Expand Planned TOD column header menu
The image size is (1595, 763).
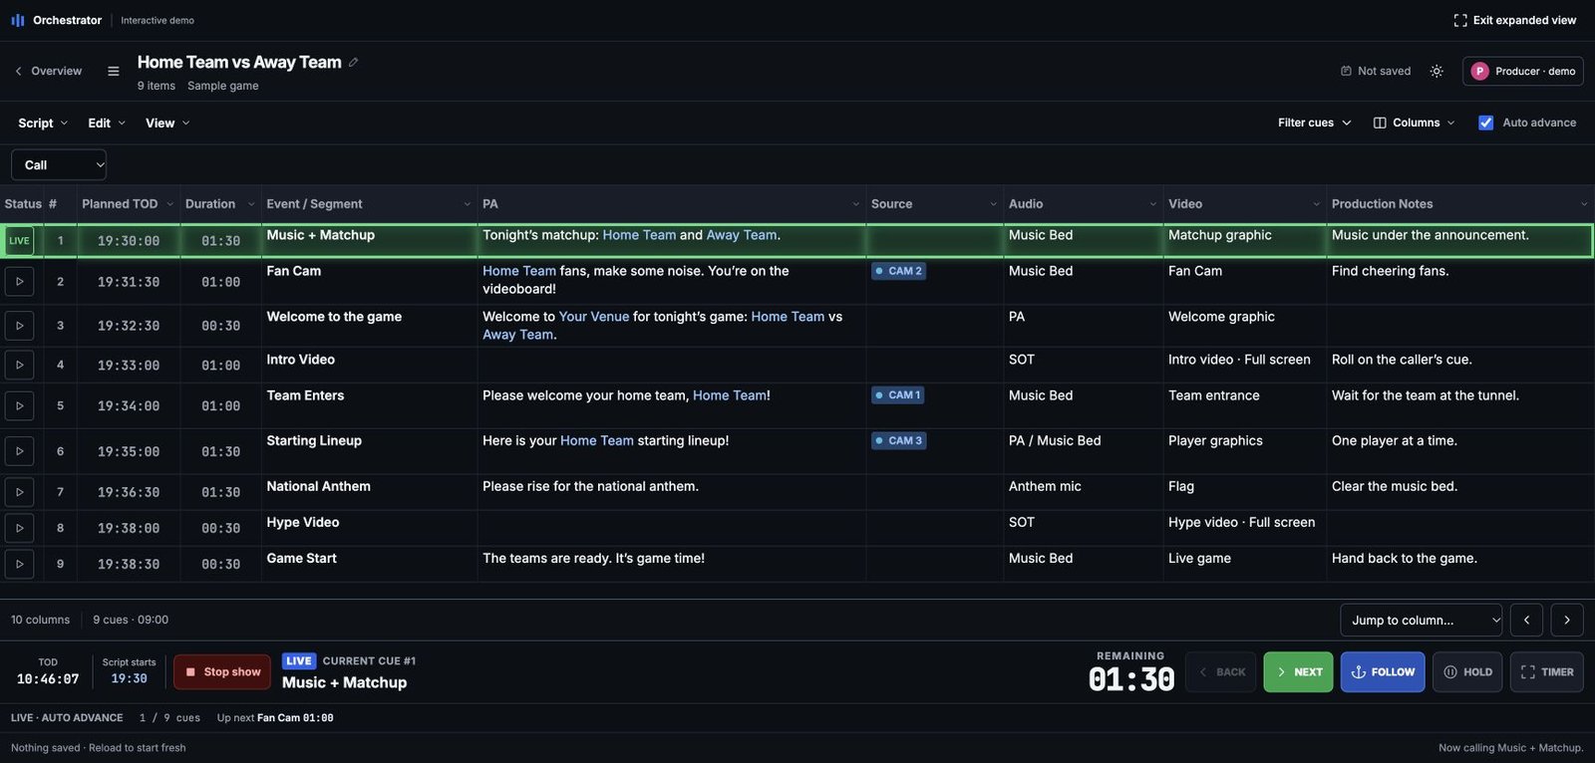(x=169, y=204)
